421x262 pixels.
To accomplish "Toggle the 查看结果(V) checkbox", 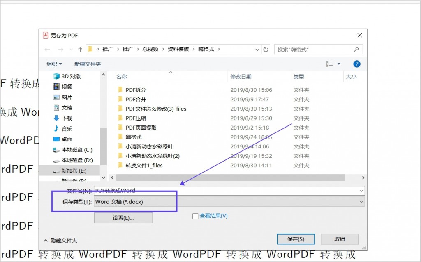I will 195,216.
